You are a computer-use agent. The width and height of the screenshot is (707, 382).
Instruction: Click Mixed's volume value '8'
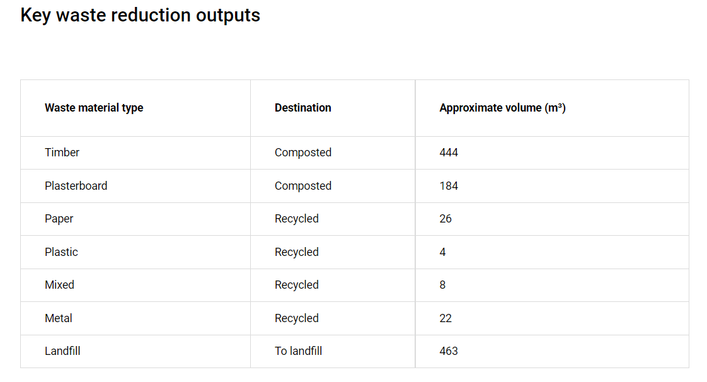pos(442,285)
